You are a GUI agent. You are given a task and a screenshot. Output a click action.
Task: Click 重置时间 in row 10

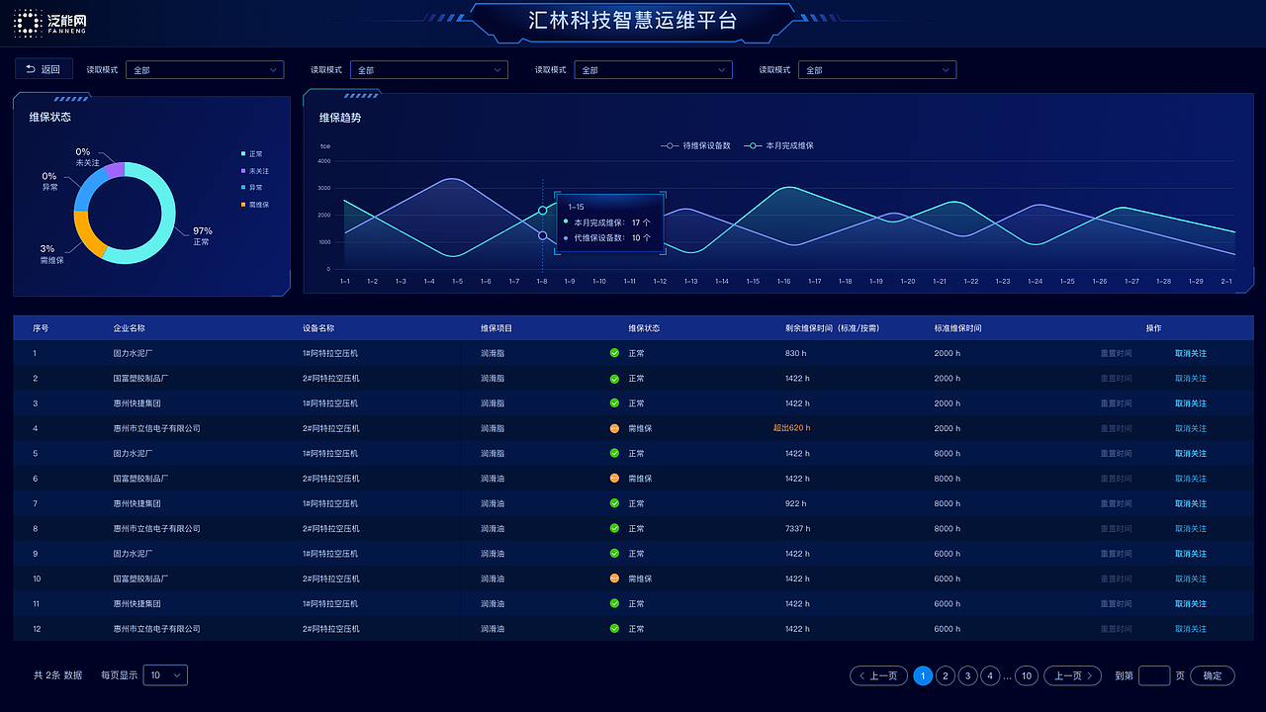click(x=1117, y=578)
